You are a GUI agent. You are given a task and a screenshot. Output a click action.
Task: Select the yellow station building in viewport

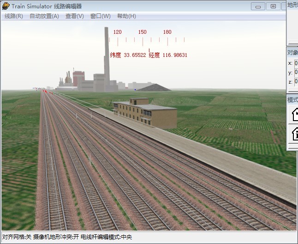[x=145, y=113]
